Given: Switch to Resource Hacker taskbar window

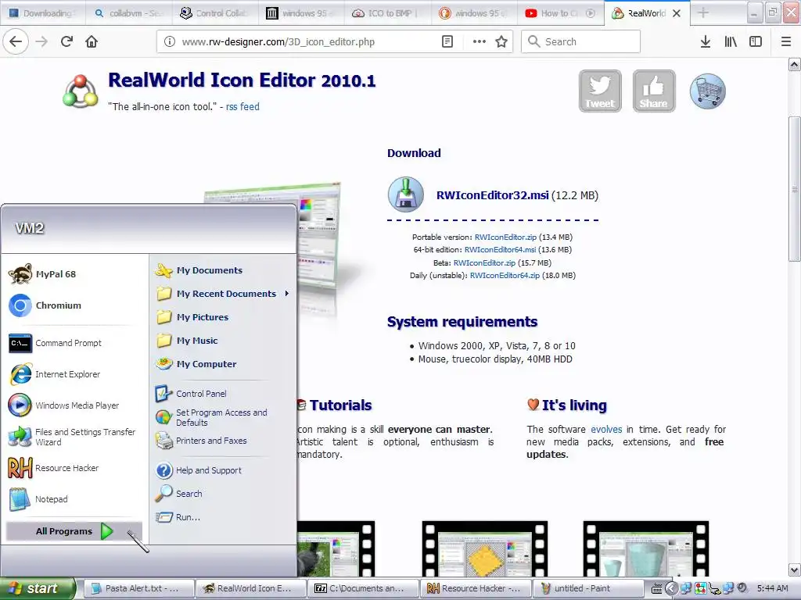Looking at the screenshot, I should click(x=476, y=588).
